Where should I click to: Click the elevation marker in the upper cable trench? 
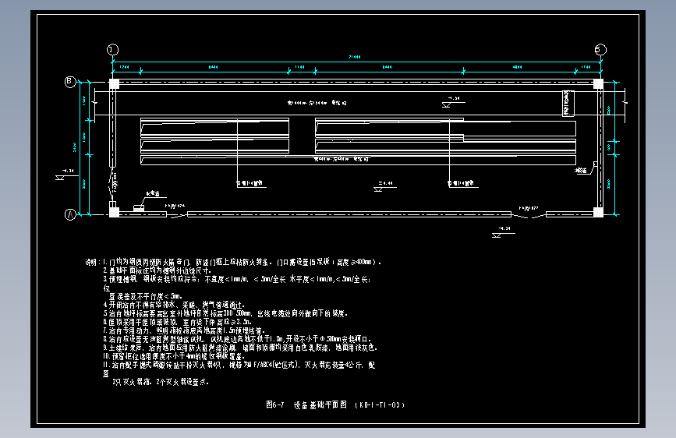[453, 102]
